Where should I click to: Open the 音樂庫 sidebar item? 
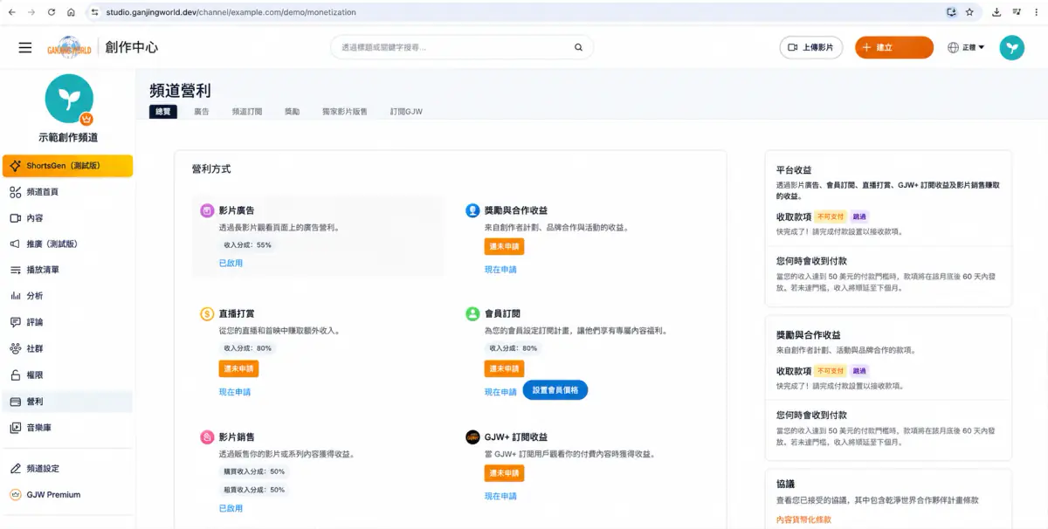(x=66, y=428)
